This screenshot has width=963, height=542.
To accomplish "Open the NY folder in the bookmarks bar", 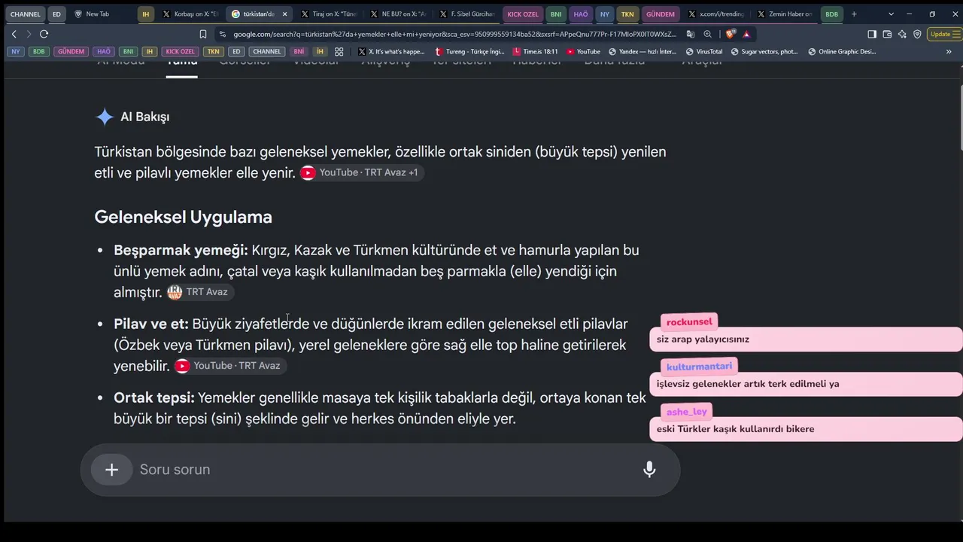I will (x=16, y=52).
